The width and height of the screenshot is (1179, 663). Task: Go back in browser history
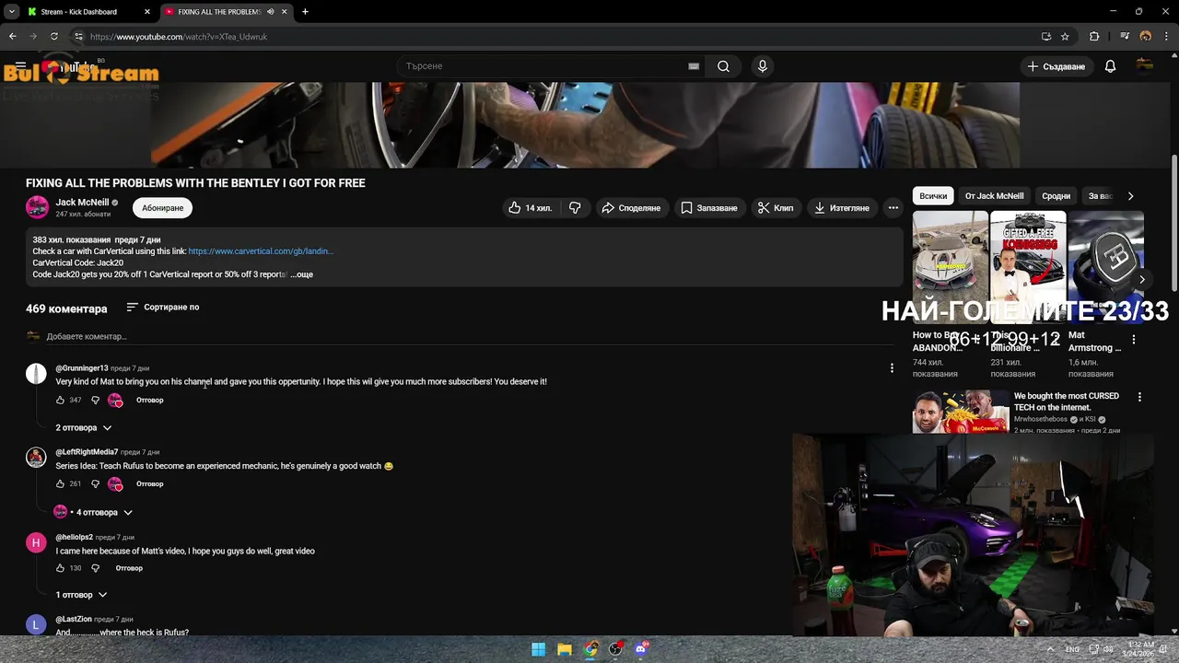pos(12,37)
